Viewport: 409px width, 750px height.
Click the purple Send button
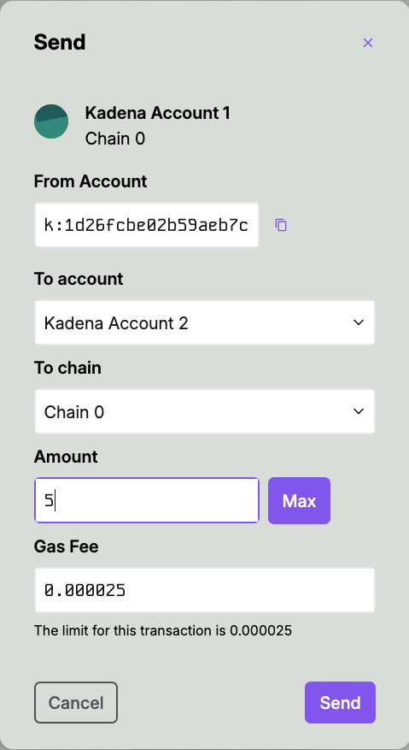click(340, 702)
